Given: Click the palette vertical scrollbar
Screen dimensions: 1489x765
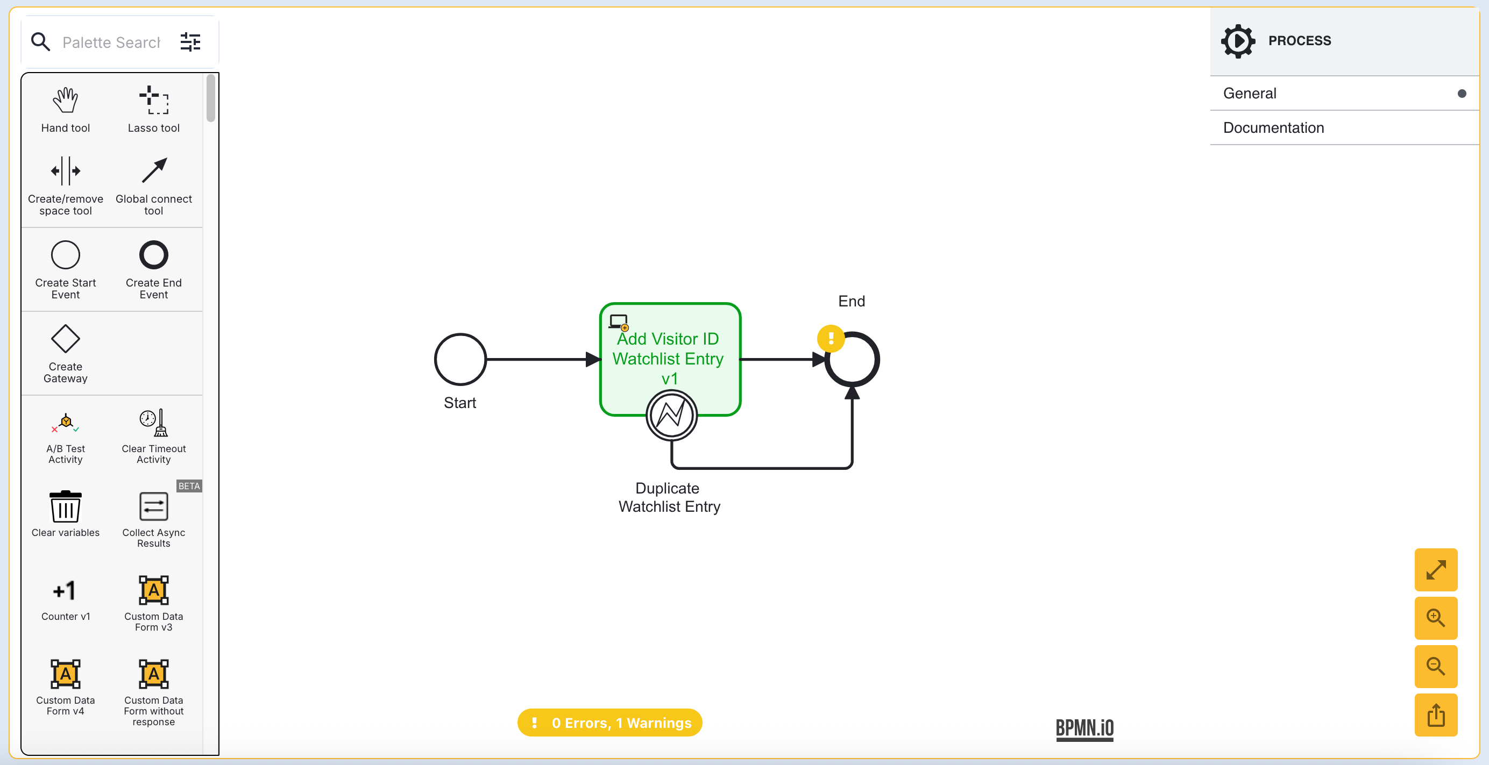Looking at the screenshot, I should point(210,98).
